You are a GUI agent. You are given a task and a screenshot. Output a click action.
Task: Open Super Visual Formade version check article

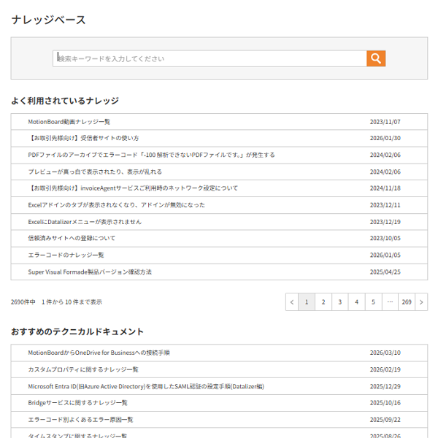[90, 272]
